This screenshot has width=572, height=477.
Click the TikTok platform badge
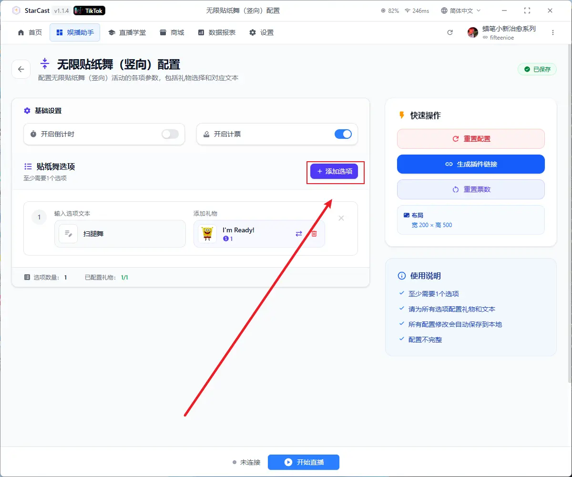point(90,10)
